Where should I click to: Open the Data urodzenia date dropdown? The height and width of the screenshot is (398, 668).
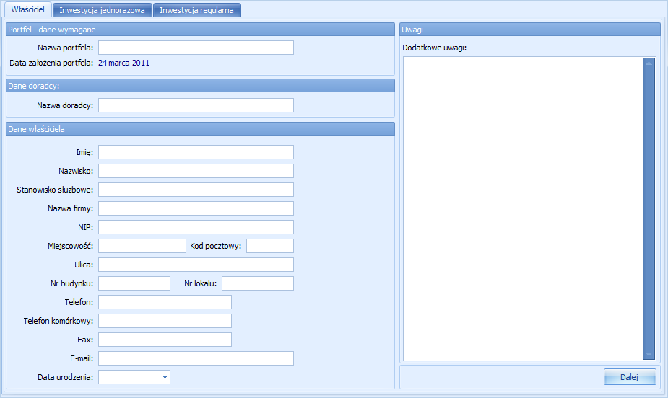click(165, 377)
